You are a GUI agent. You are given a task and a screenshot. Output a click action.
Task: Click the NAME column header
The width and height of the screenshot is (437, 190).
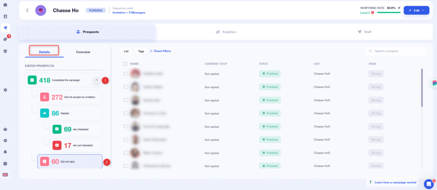134,64
